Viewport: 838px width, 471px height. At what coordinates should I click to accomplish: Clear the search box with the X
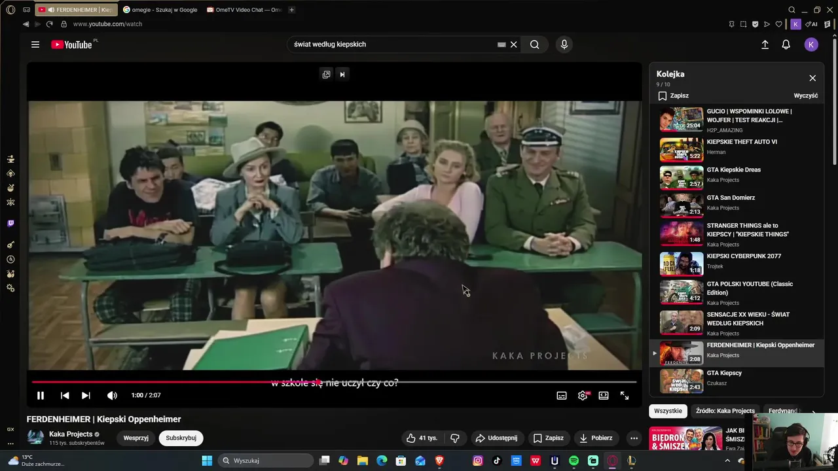pos(514,44)
